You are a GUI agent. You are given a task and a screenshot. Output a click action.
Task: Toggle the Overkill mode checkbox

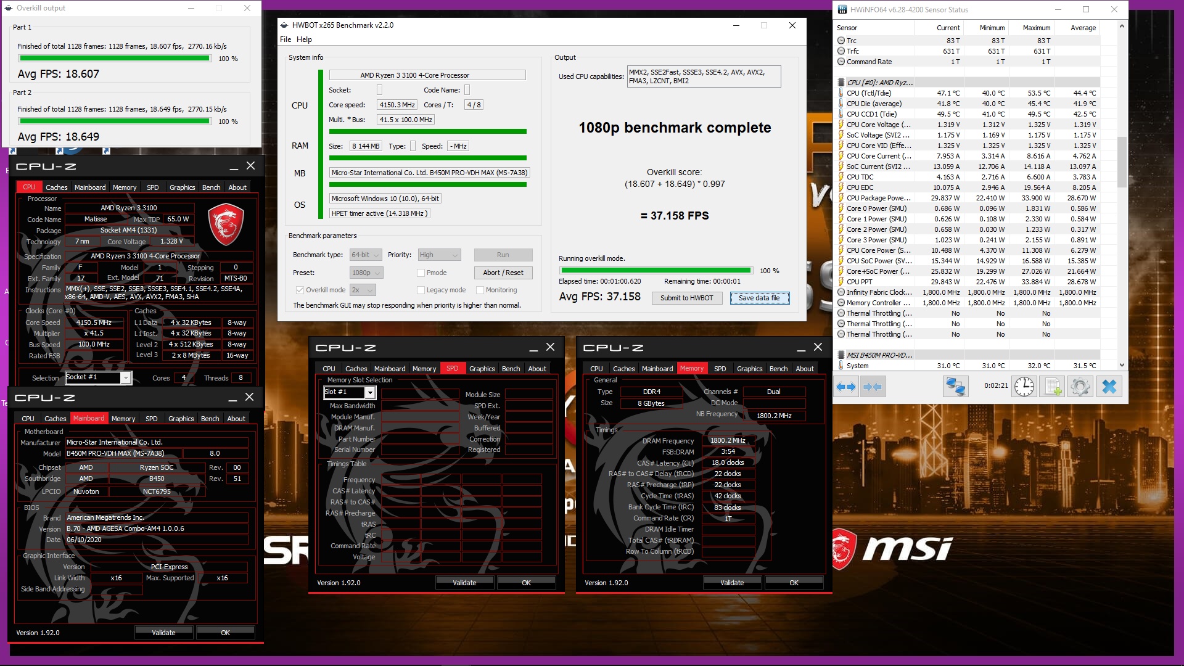(300, 290)
